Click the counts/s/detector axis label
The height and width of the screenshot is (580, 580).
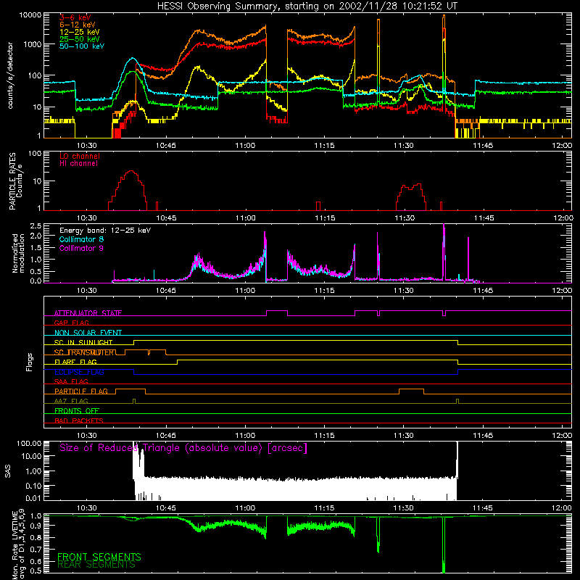[x=10, y=75]
